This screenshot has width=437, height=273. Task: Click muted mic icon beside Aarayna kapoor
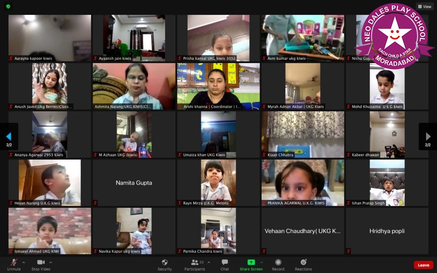tap(11, 58)
